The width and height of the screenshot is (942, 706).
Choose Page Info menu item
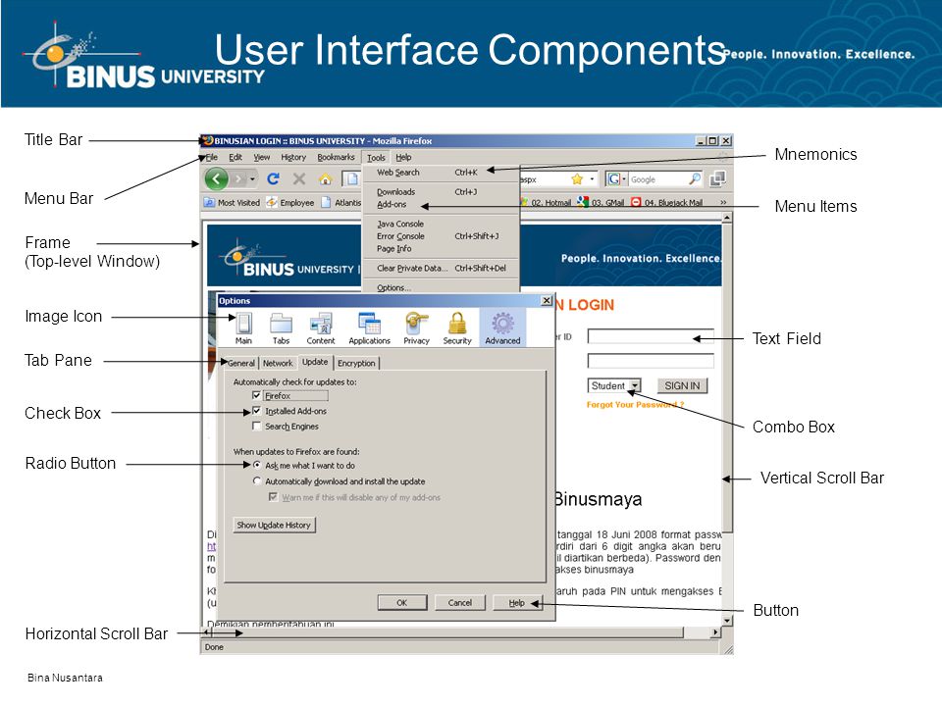(x=441, y=248)
